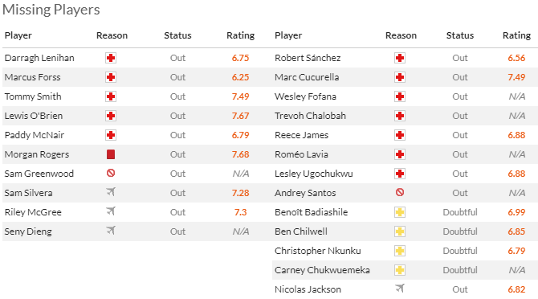The image size is (538, 299).
Task: Click Seny Dieng's airplane icon
Action: pos(111,231)
